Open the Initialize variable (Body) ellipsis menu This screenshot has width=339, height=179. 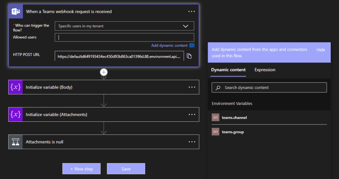[x=192, y=87]
